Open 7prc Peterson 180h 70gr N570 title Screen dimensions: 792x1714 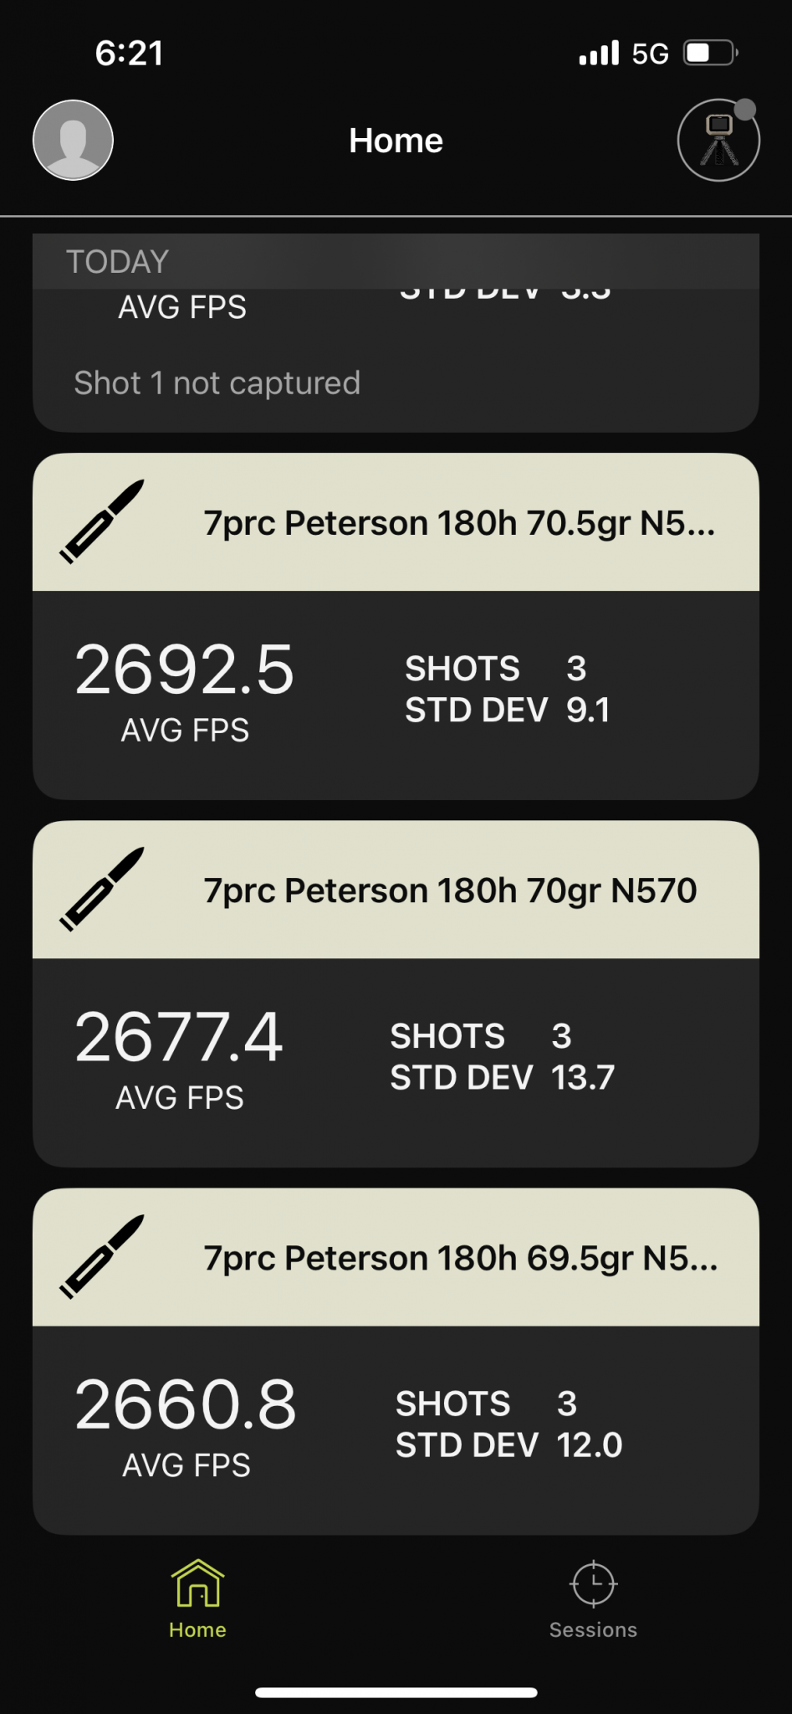[450, 890]
